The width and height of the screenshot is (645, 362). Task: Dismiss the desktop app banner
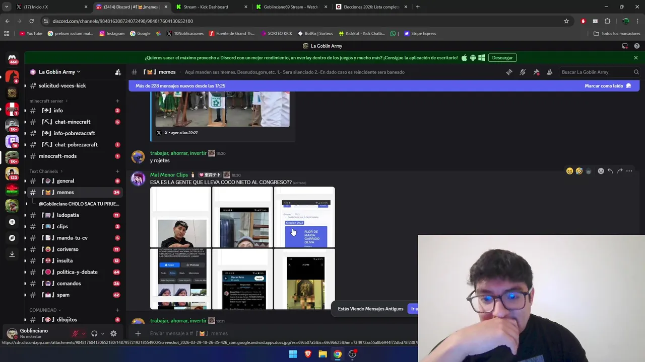pos(636,58)
